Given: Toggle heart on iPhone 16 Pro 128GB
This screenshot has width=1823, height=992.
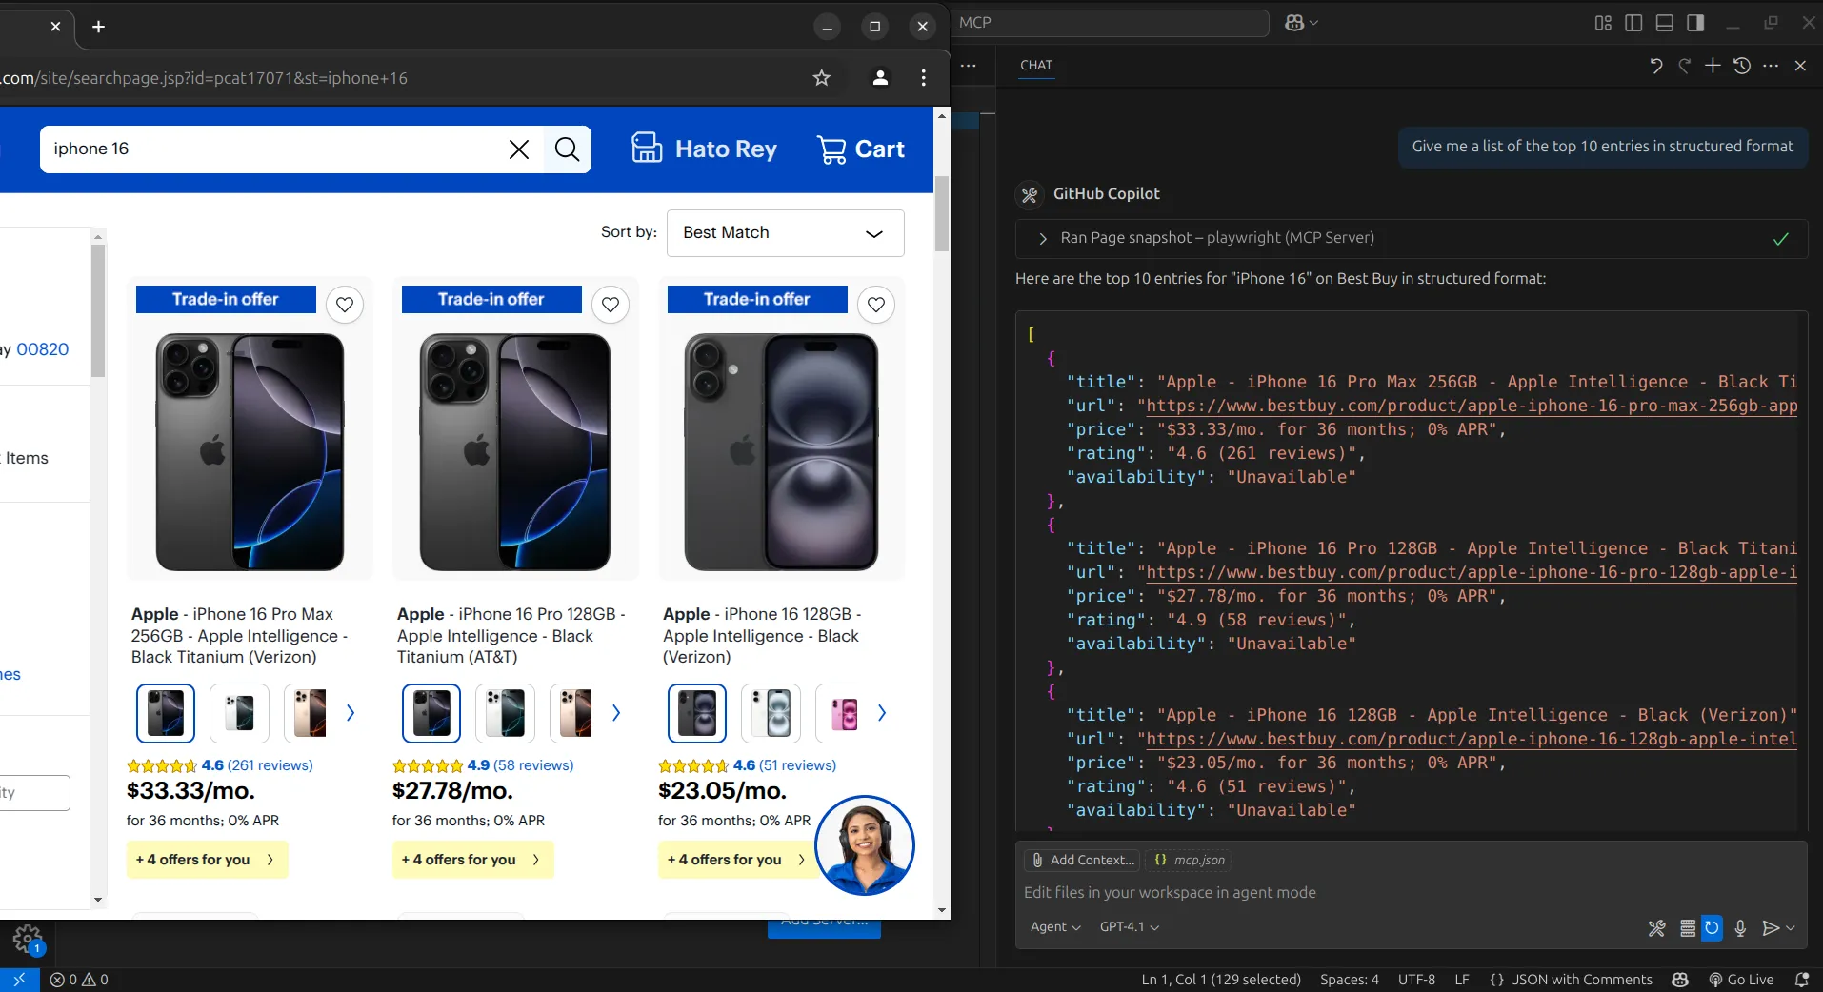Looking at the screenshot, I should tap(611, 305).
